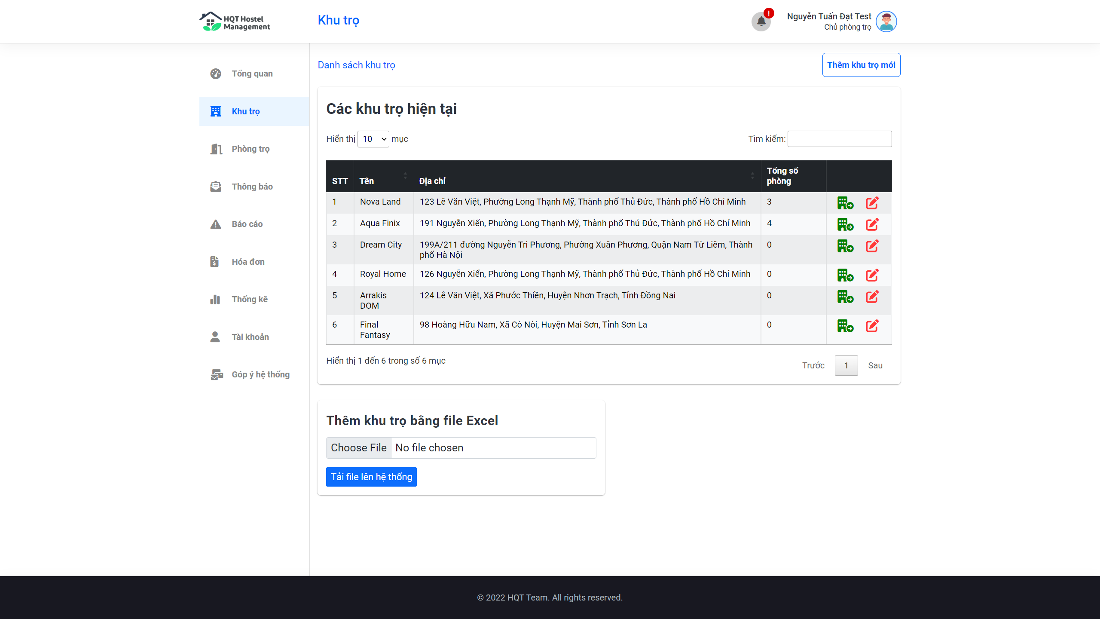The height and width of the screenshot is (619, 1100).
Task: Open green rooms icon for Aqua Finix
Action: pyautogui.click(x=845, y=224)
